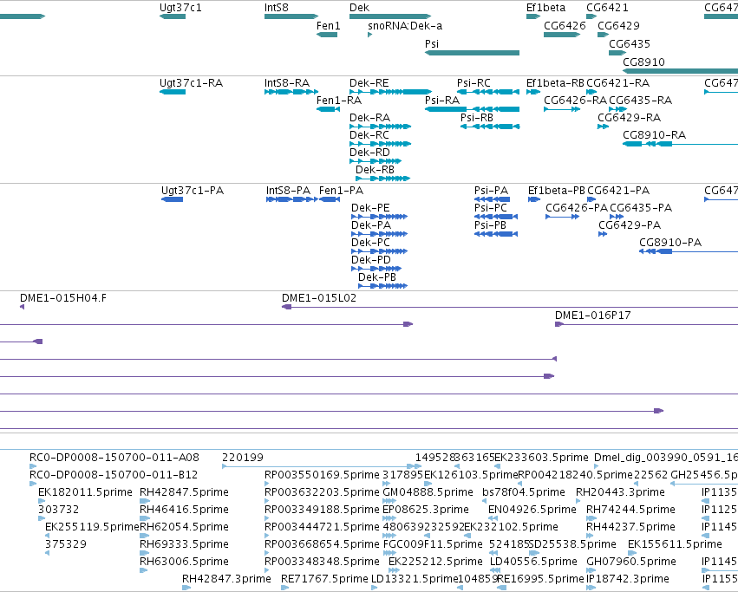Select the Dek-RE transcript label

tap(369, 83)
